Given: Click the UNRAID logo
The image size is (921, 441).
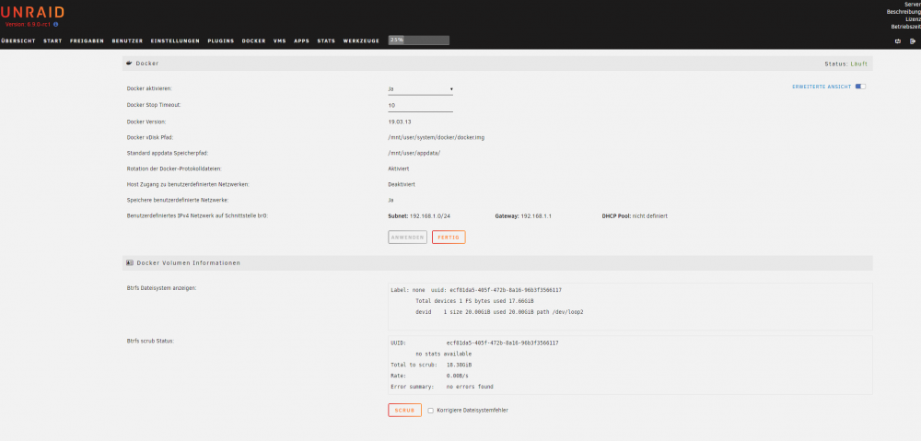Looking at the screenshot, I should point(32,12).
